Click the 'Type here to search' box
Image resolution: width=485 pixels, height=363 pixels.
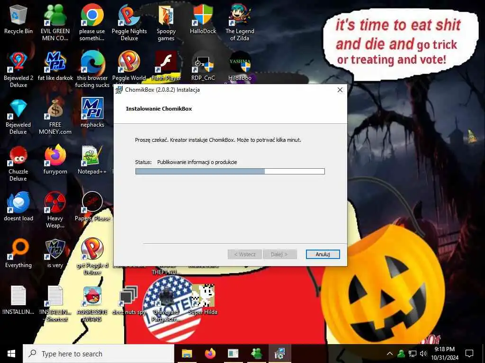tap(99, 354)
